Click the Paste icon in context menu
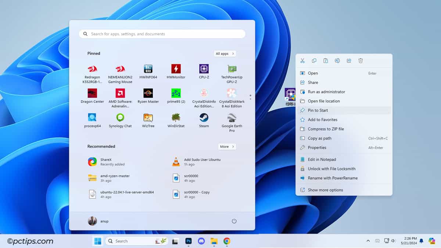The width and height of the screenshot is (441, 248). point(326,61)
